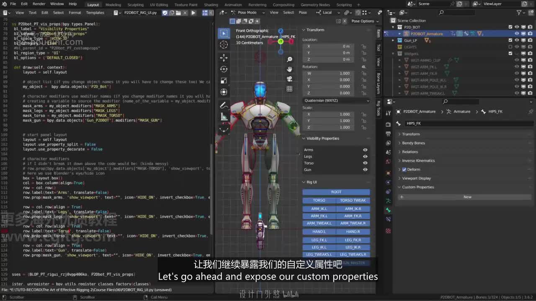This screenshot has width=536, height=301.
Task: Switch to the Shading workspace tab
Action: coord(211,5)
